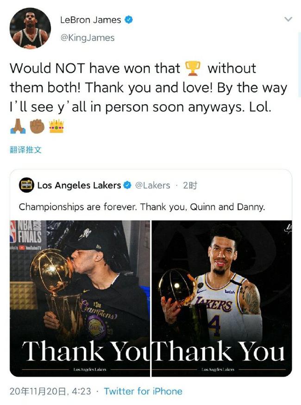
Task: Open quoted tweet text about Quinn and Danny
Action: 142,207
